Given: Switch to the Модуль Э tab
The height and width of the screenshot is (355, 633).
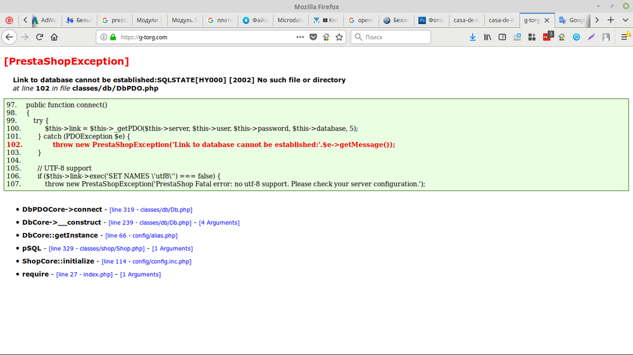Looking at the screenshot, I should coord(184,20).
